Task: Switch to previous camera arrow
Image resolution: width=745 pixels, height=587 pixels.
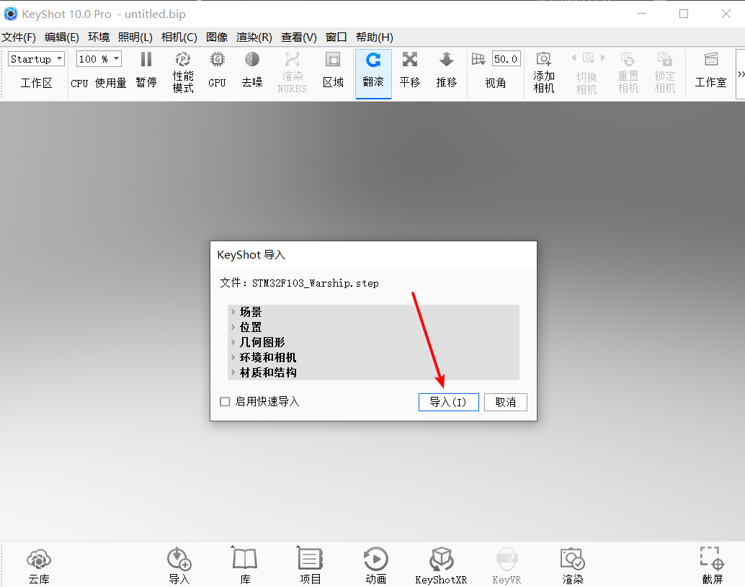Action: pyautogui.click(x=574, y=58)
